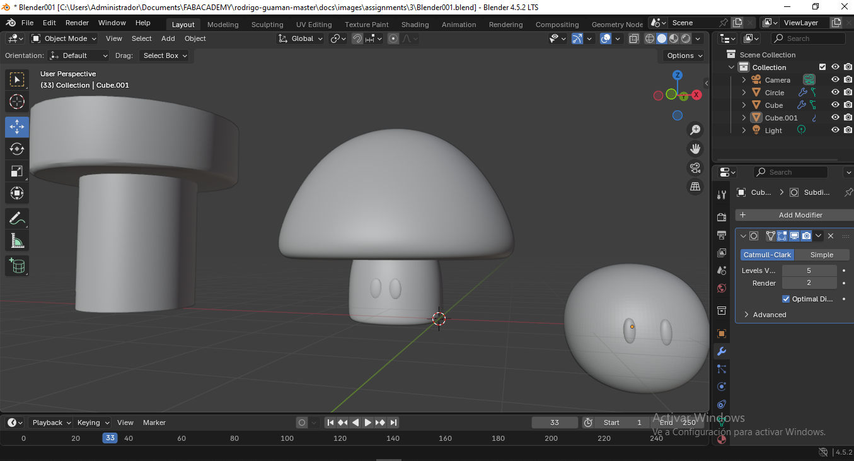Activate the Measure tool
Screen dimensions: 854x461
16,240
